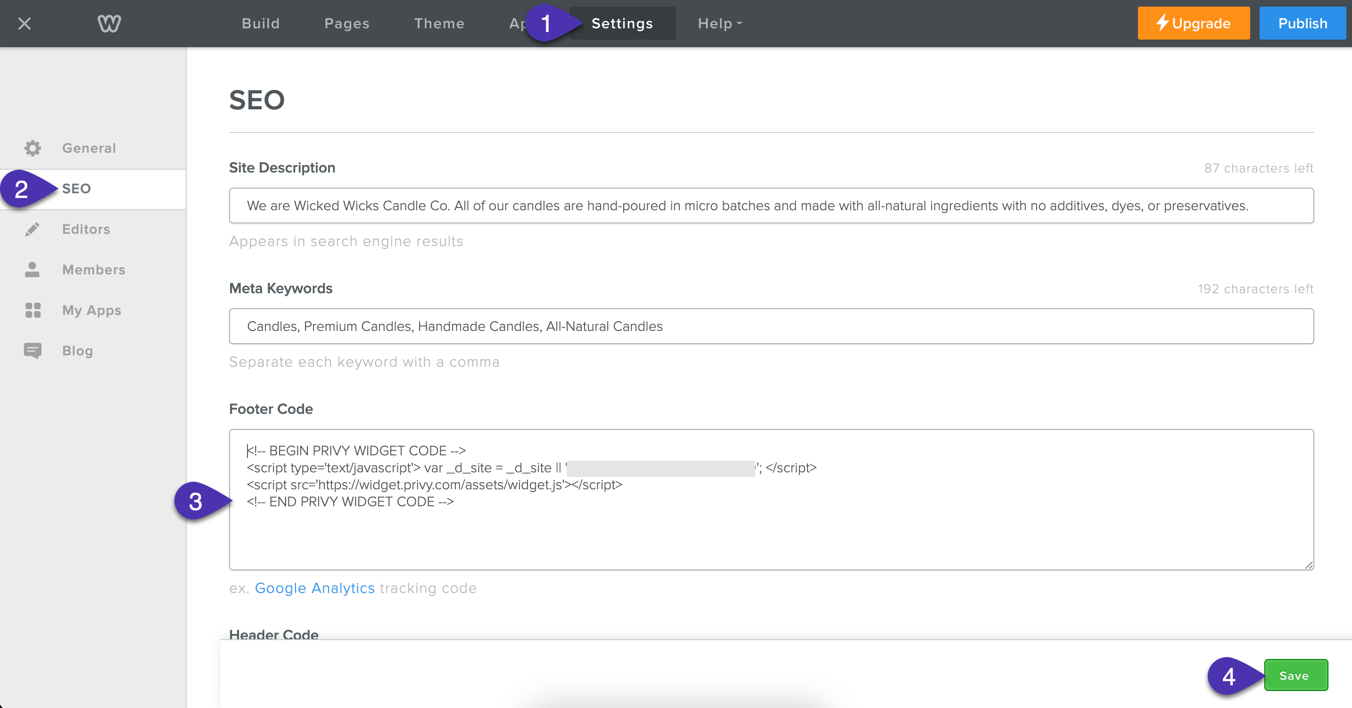Click the green Save button
This screenshot has width=1352, height=708.
[1296, 675]
